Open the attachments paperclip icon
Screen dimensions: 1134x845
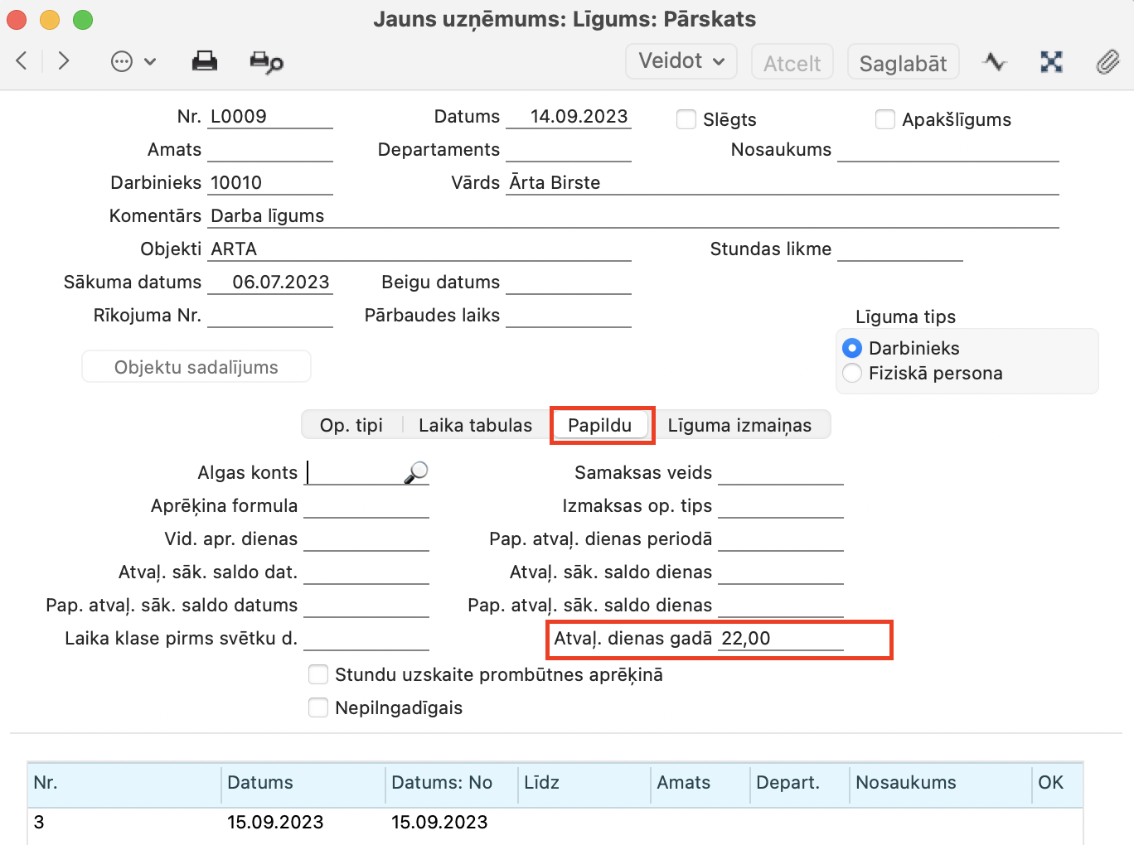[x=1107, y=62]
